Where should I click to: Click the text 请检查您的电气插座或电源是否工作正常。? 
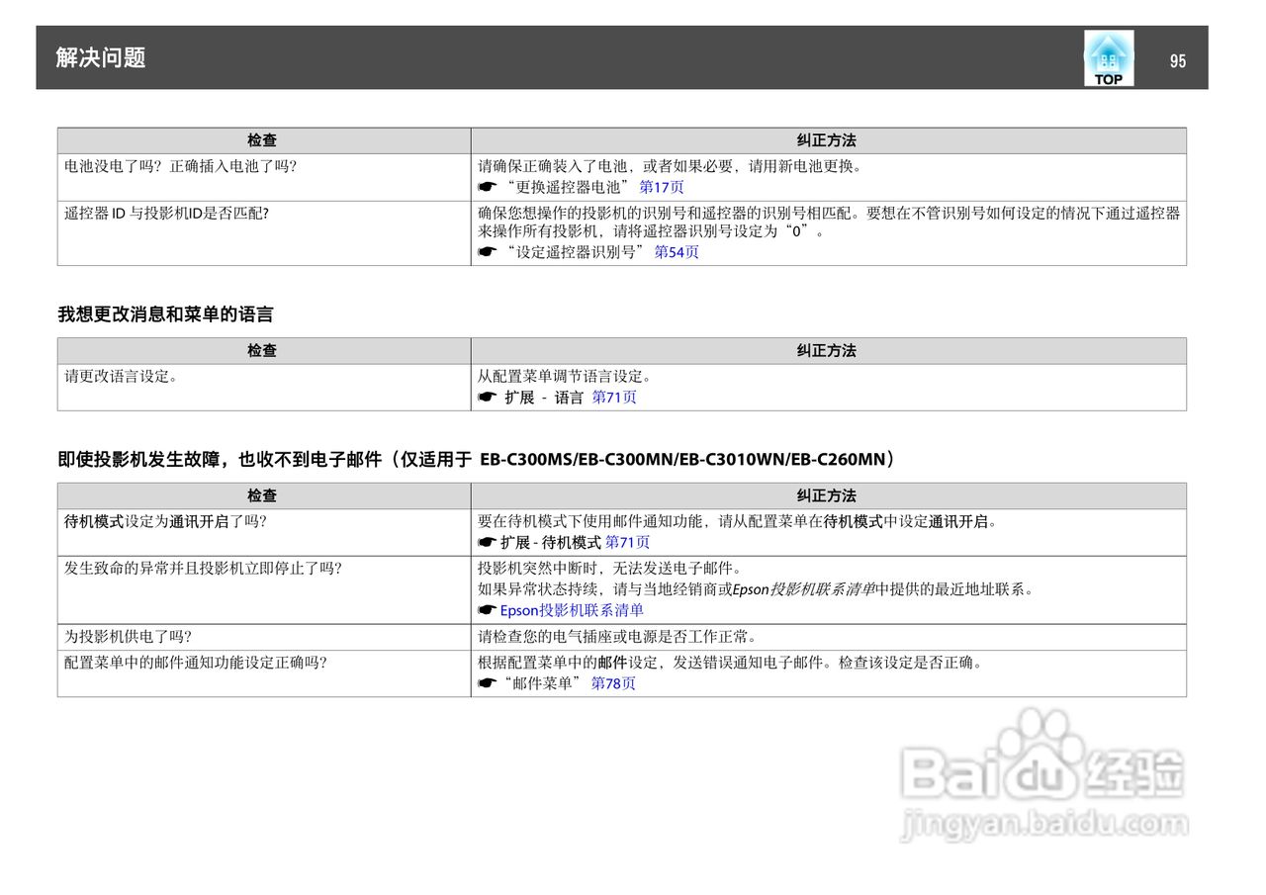tap(618, 637)
